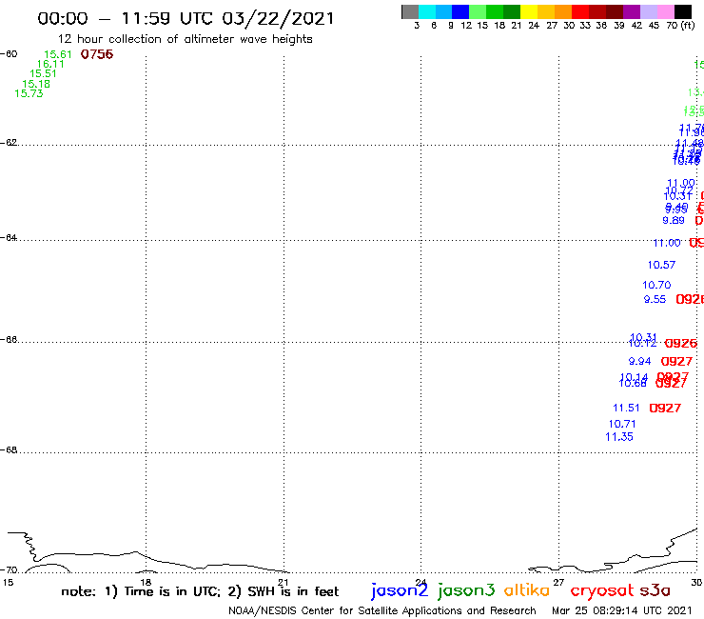Select the longitude label 27 on the axis
704x619 pixels.
pos(558,582)
